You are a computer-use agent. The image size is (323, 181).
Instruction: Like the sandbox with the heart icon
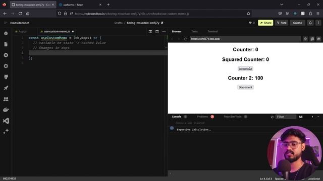[250, 23]
